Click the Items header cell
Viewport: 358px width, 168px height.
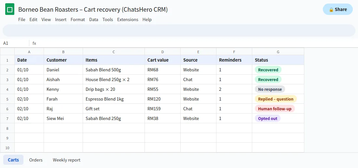point(114,60)
